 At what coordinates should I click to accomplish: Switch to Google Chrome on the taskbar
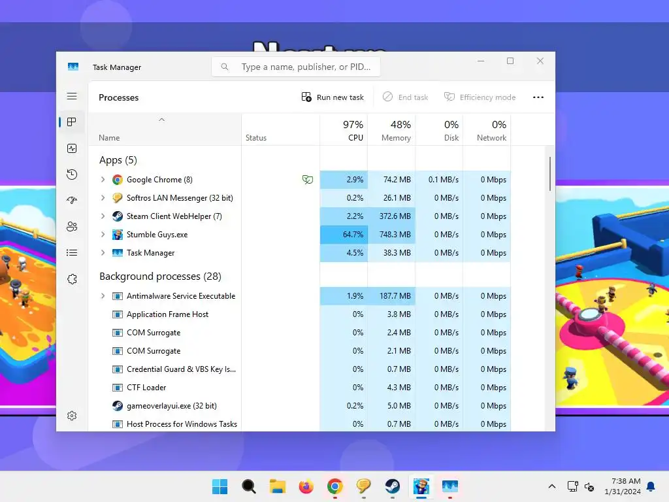335,486
